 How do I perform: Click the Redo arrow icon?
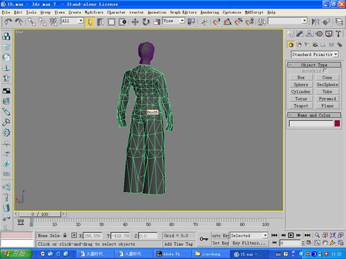tap(19, 21)
